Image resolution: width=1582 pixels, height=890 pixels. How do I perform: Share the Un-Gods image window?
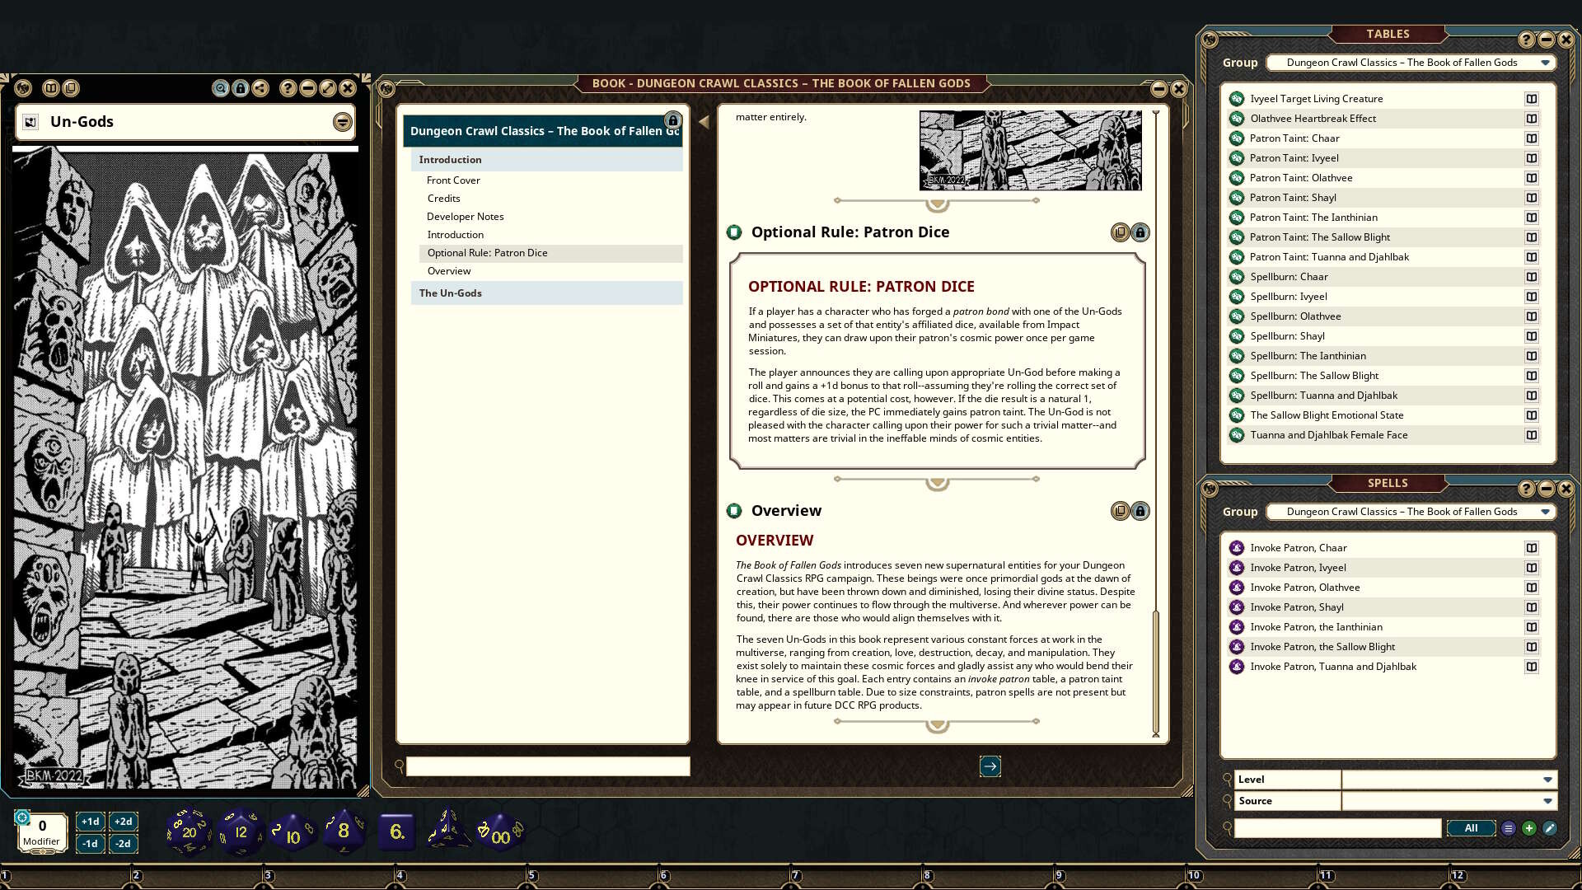(x=259, y=88)
